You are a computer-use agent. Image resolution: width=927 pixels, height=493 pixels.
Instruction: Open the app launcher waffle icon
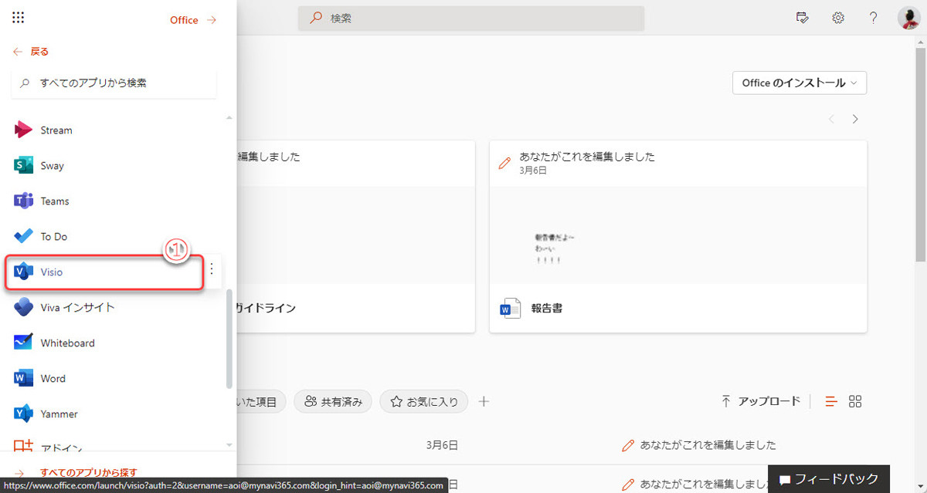[19, 18]
